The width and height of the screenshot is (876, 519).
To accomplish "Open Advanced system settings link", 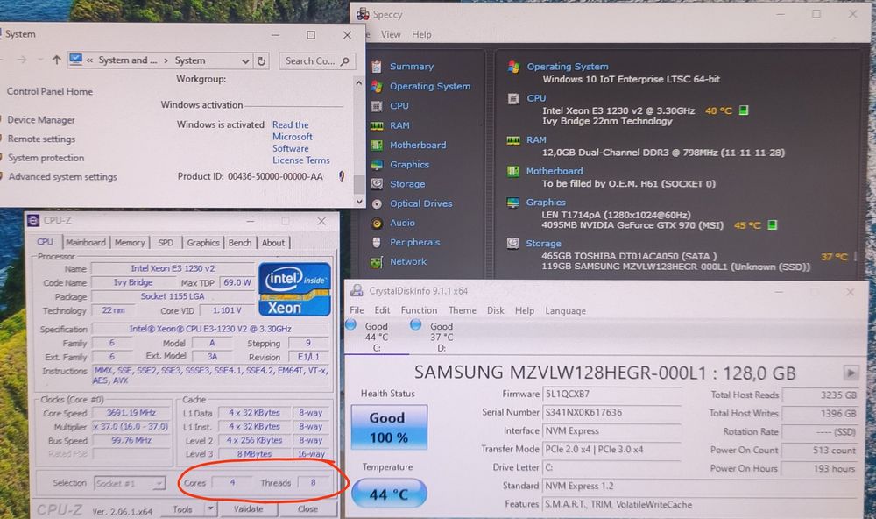I will click(62, 177).
